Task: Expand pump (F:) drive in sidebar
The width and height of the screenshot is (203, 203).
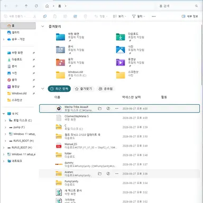Action: (5, 127)
